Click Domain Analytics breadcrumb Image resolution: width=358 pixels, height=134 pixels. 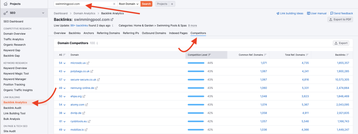tap(84, 14)
